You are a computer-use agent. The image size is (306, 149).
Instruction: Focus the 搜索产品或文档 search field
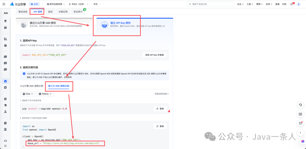211,4
